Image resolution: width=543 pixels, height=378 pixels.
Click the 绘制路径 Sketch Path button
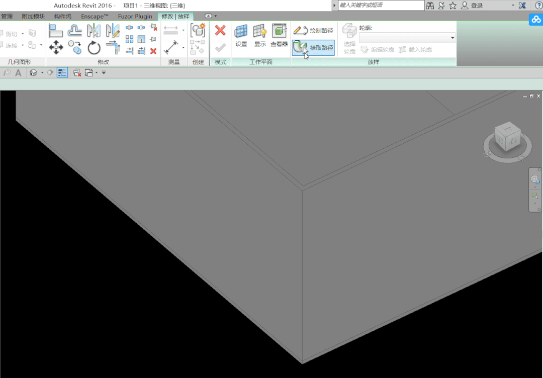[x=313, y=31]
